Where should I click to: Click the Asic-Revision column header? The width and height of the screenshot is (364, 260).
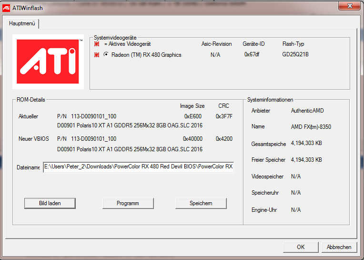point(217,44)
